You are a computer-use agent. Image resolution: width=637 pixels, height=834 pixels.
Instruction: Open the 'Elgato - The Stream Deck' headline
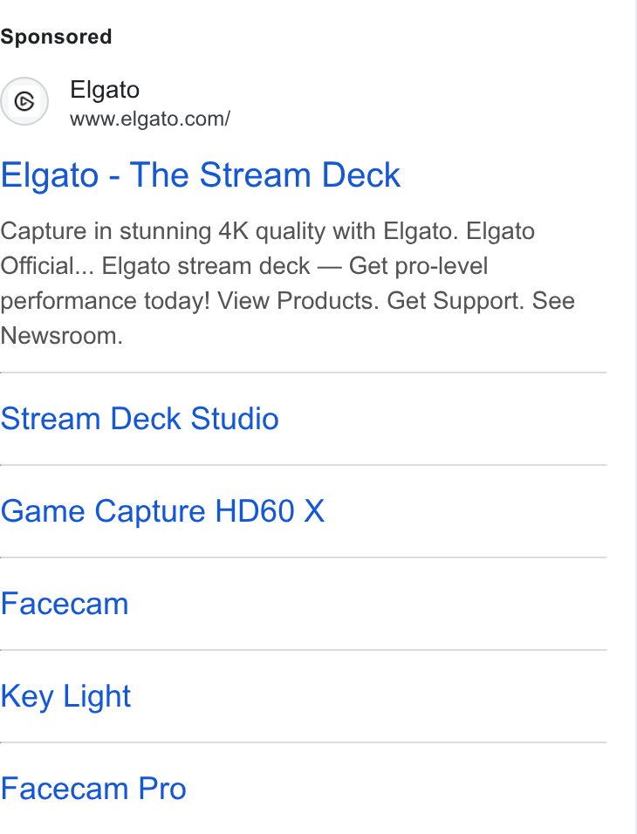[x=200, y=175]
